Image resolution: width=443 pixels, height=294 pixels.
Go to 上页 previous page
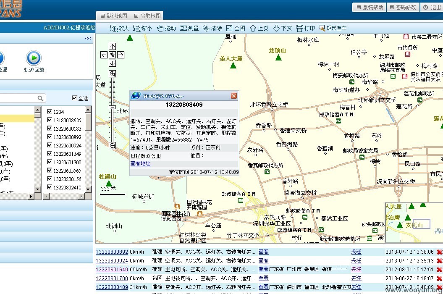259,28
